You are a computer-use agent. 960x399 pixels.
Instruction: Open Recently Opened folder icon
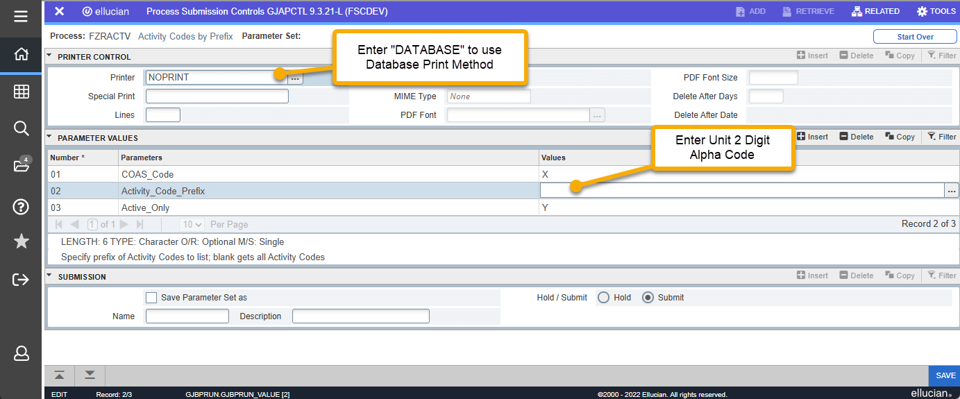(x=21, y=165)
